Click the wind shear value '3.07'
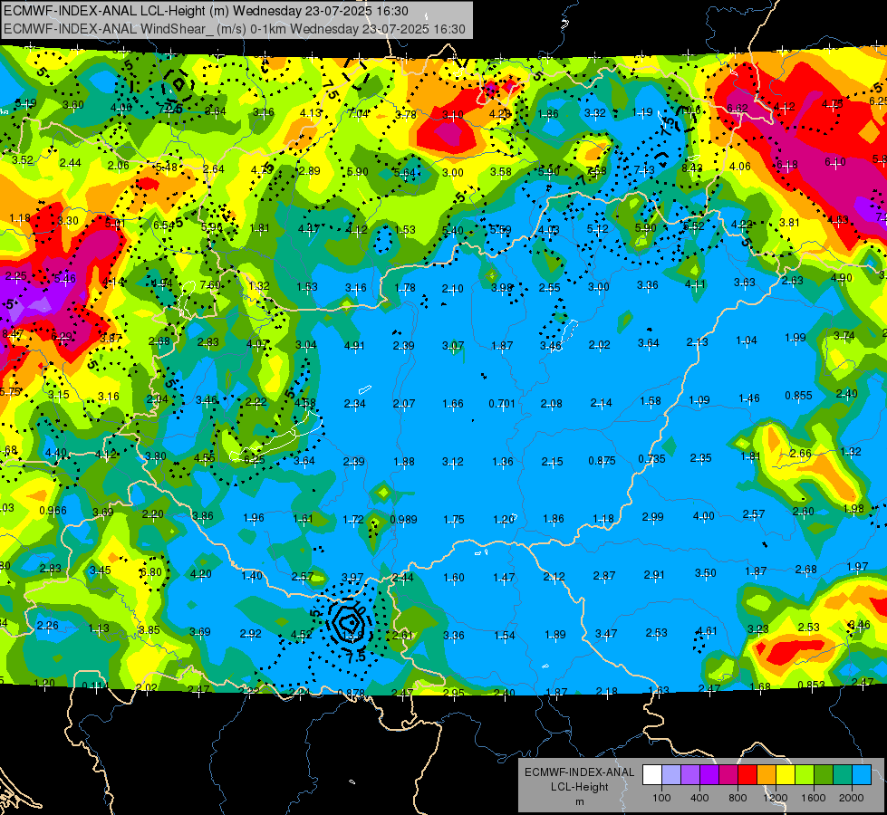 (453, 345)
